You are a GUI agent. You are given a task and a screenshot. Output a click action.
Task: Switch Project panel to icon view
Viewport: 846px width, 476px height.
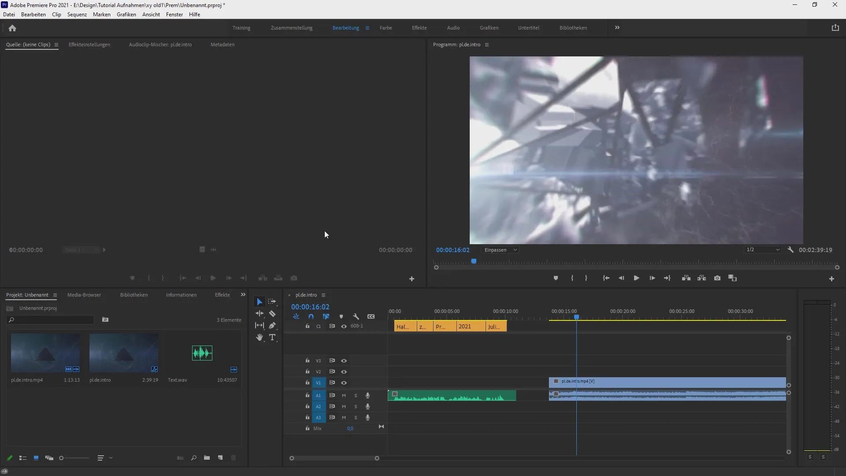click(x=36, y=458)
